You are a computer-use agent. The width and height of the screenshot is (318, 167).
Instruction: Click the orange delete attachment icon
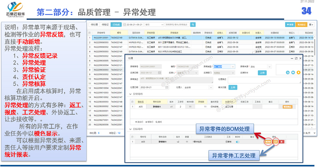[x=298, y=72]
